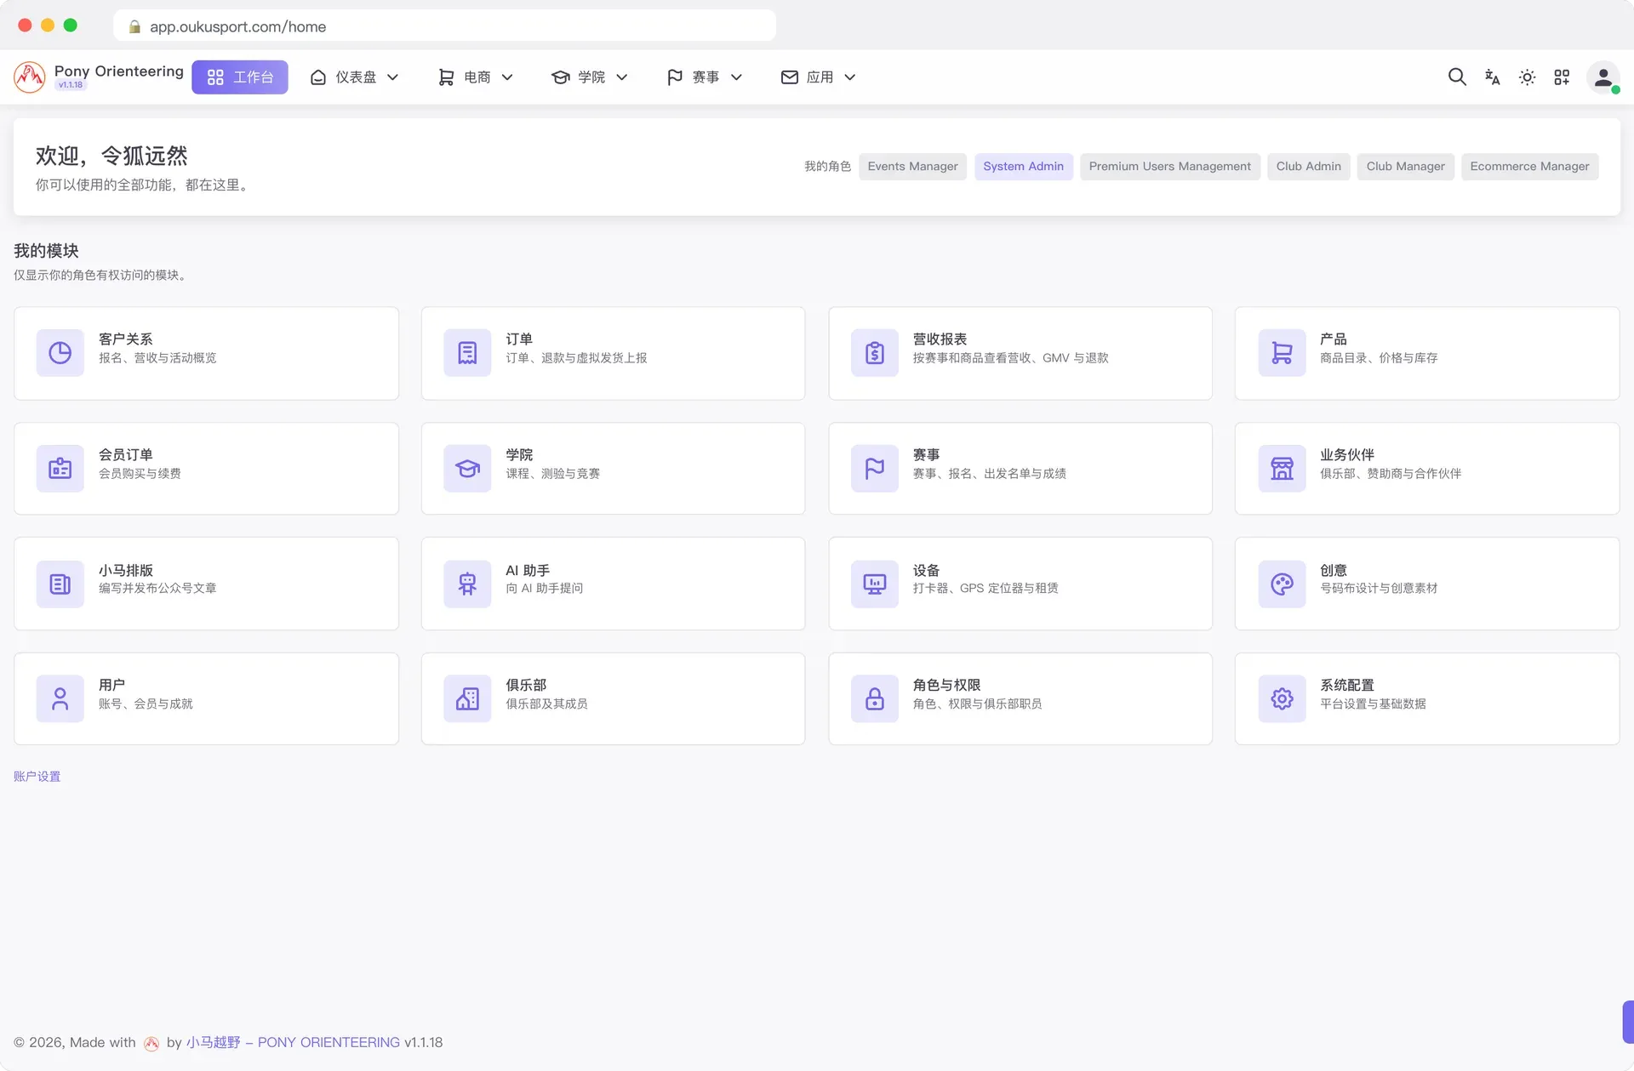Image resolution: width=1634 pixels, height=1071 pixels.
Task: Click the 创意 palette icon
Action: pyautogui.click(x=1282, y=584)
